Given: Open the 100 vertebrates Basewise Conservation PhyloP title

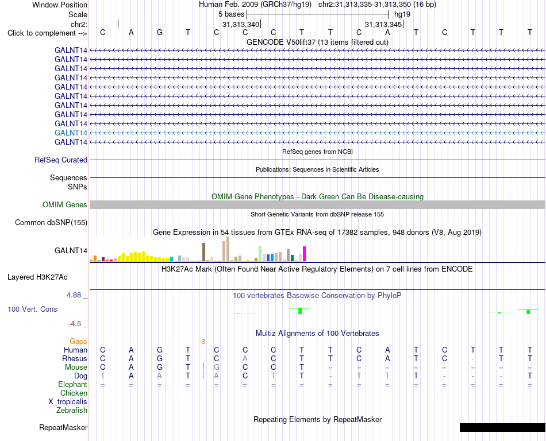Looking at the screenshot, I should [x=317, y=296].
